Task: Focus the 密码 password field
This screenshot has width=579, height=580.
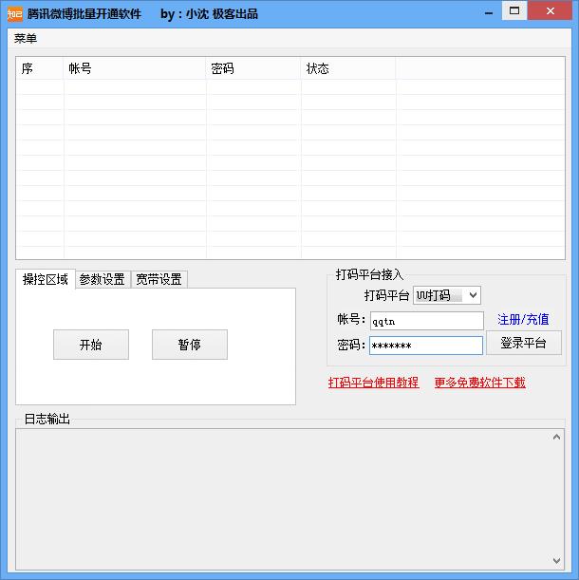Action: [x=426, y=346]
